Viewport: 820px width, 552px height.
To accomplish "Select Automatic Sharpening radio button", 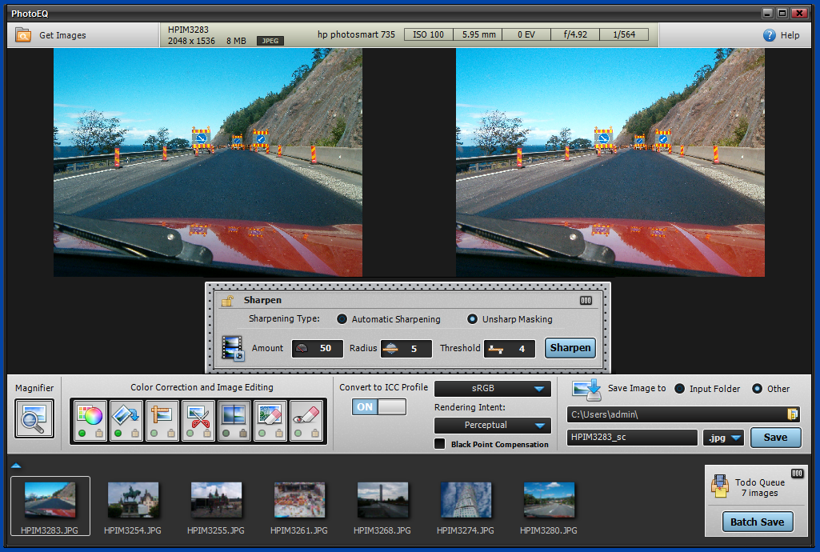I will pyautogui.click(x=342, y=319).
